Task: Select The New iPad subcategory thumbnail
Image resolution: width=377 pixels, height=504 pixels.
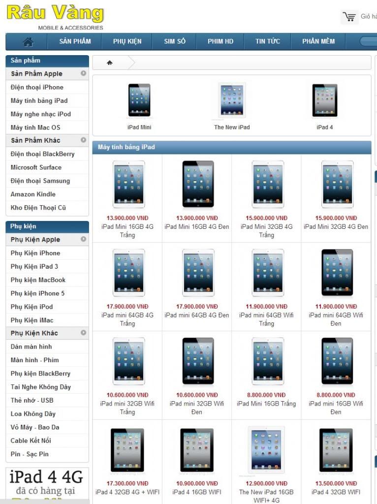Action: coord(232,100)
